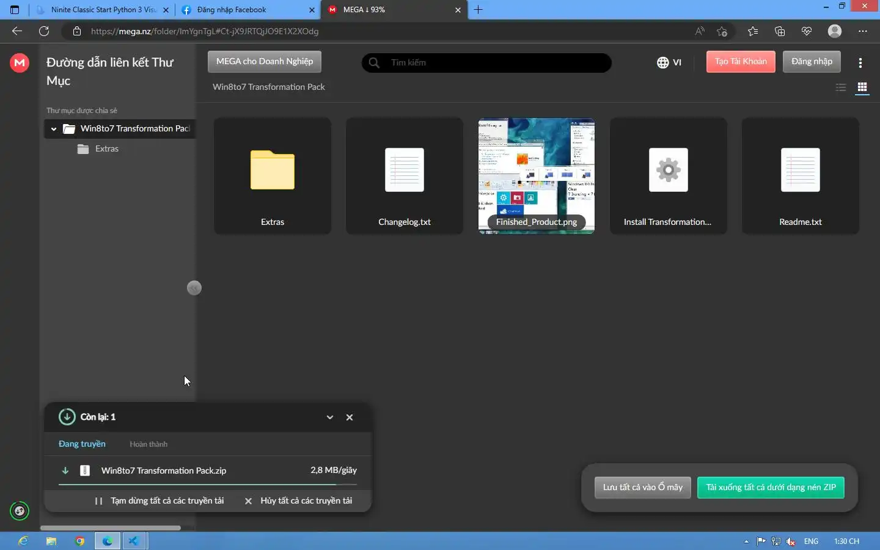Open browser collections
The height and width of the screenshot is (550, 880).
coord(780,31)
